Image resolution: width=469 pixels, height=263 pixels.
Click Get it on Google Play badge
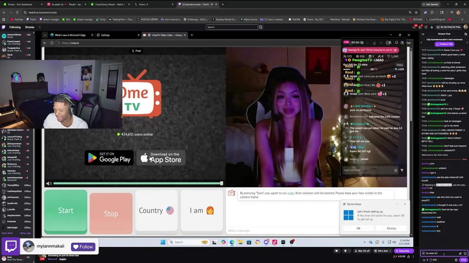109,158
